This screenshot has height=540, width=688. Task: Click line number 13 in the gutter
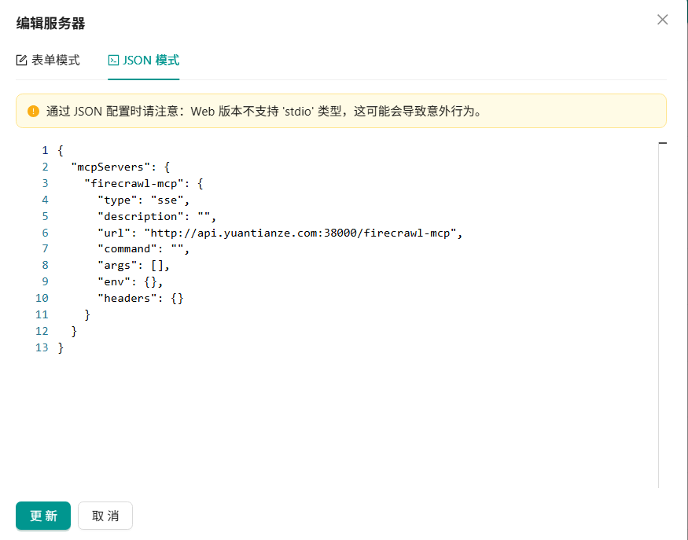point(42,347)
